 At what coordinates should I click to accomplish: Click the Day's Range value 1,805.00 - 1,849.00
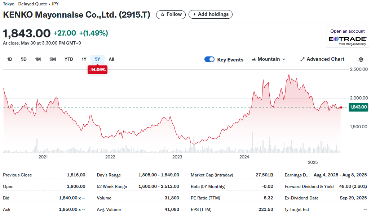[x=159, y=175]
